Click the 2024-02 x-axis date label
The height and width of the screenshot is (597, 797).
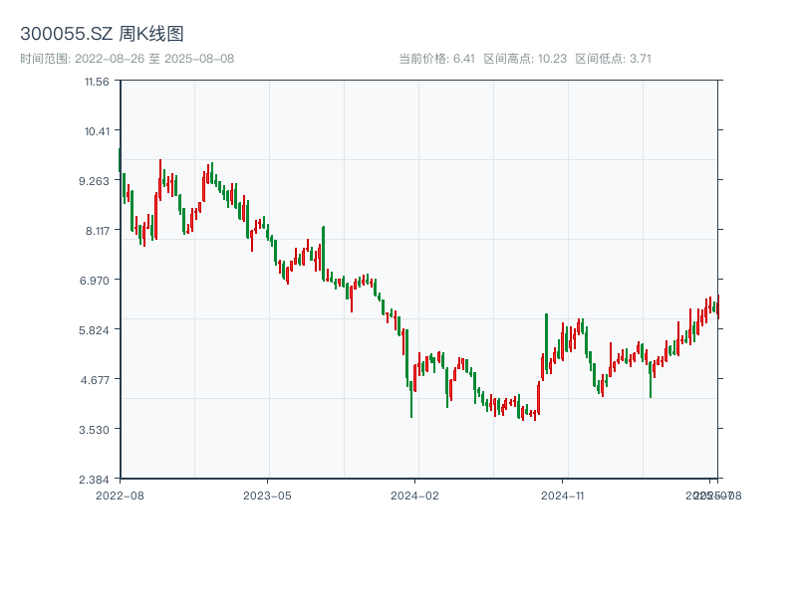(x=415, y=495)
